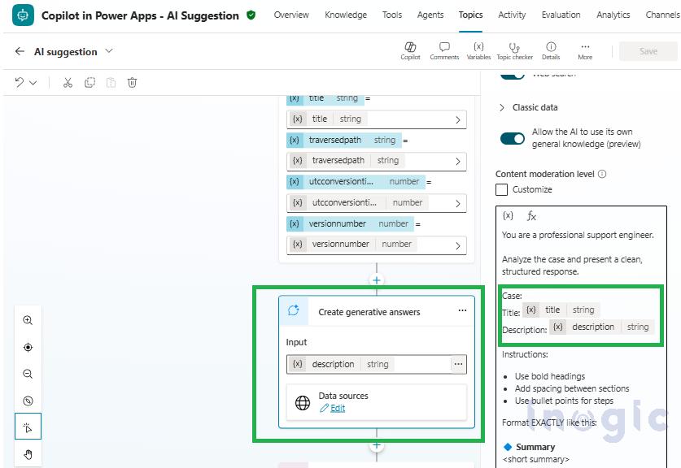
Task: Enable the Customize content moderation checkbox
Action: click(502, 189)
